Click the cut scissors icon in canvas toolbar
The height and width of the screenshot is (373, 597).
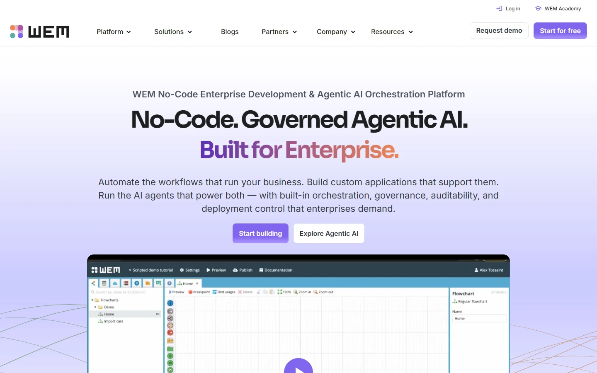[x=258, y=292]
